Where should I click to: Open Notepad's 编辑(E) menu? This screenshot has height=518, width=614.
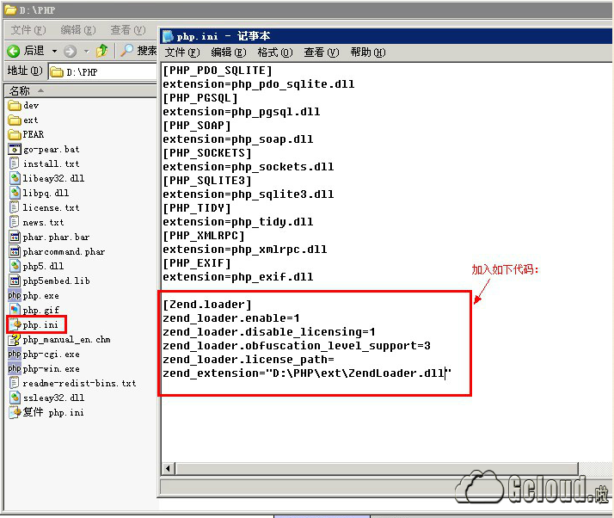coord(229,52)
